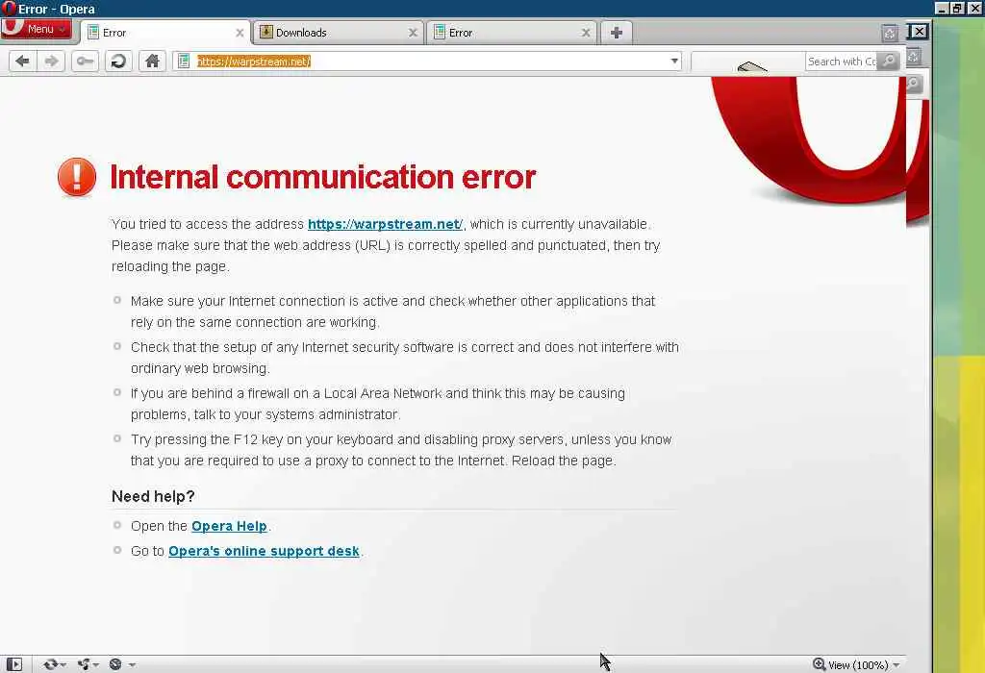
Task: Minimize the Opera window
Action: tap(941, 8)
